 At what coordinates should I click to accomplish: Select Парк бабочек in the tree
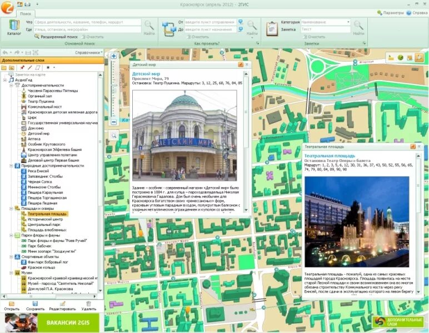tap(39, 246)
